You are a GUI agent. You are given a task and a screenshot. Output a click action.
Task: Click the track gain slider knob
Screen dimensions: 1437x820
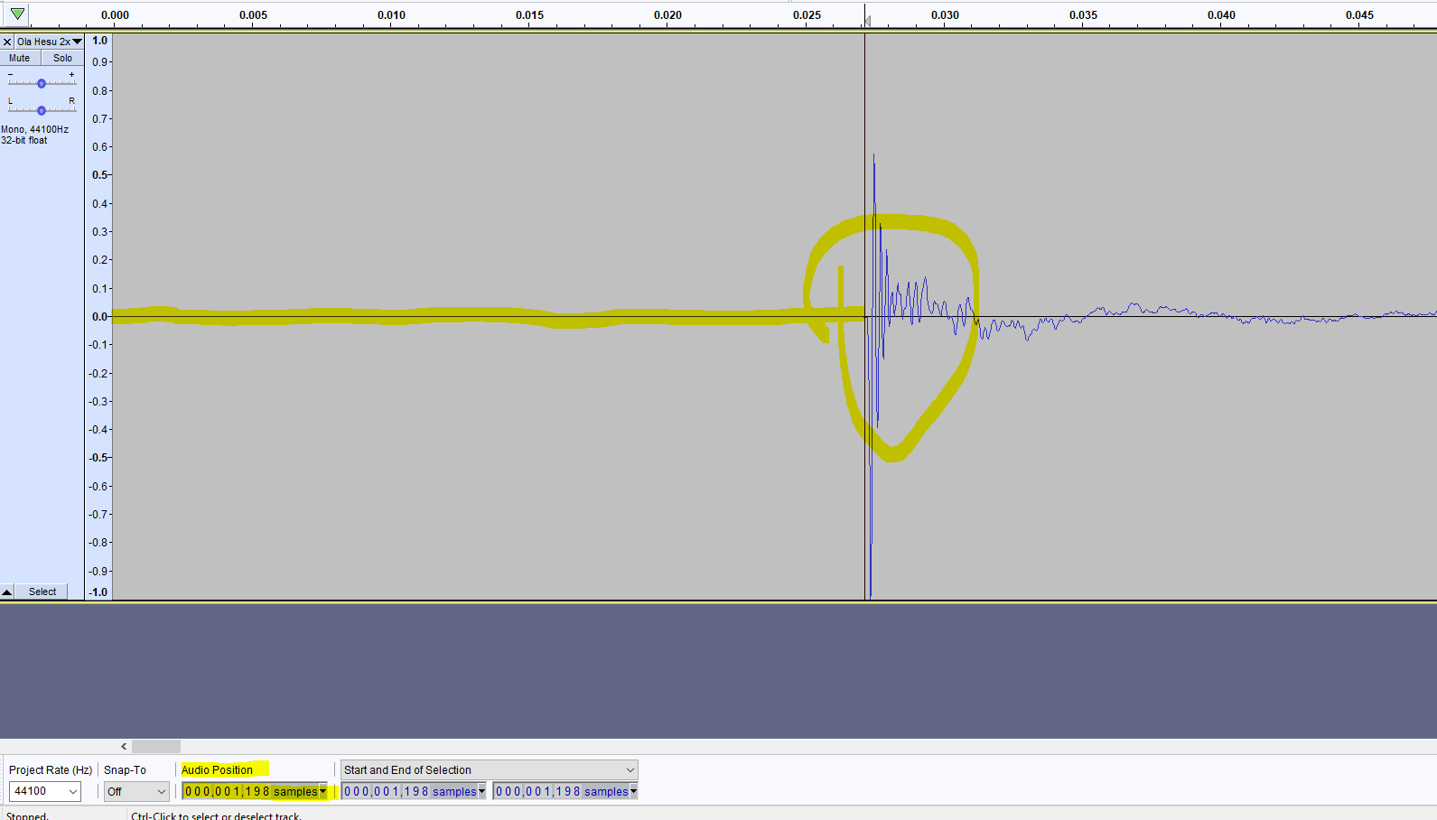[42, 83]
